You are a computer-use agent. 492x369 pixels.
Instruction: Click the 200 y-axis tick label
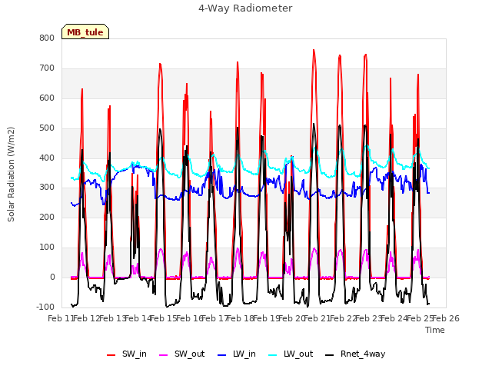point(47,218)
